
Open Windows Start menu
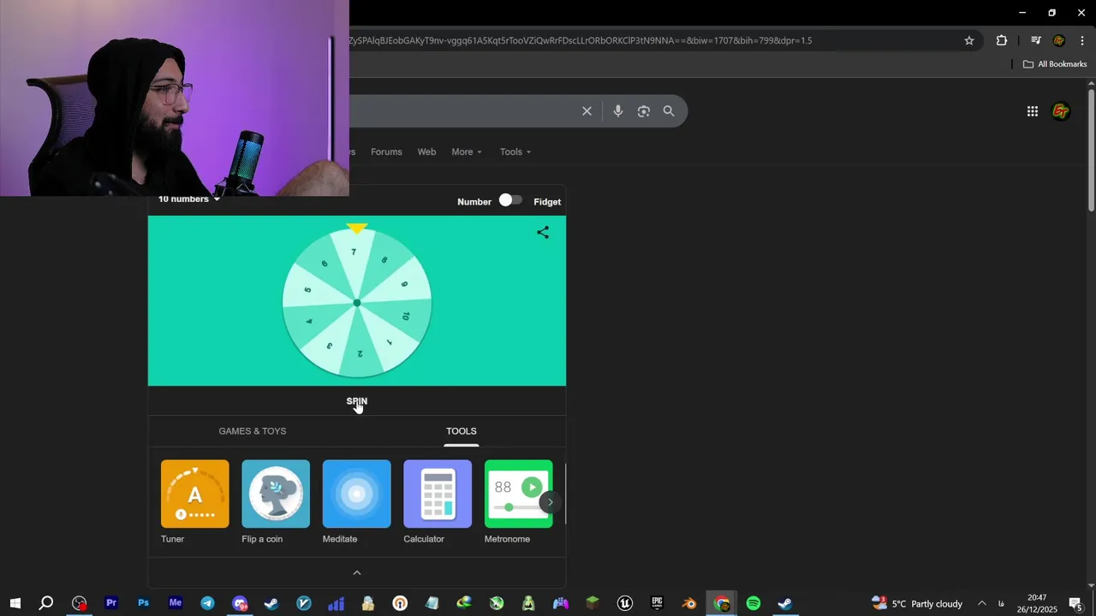pyautogui.click(x=15, y=603)
